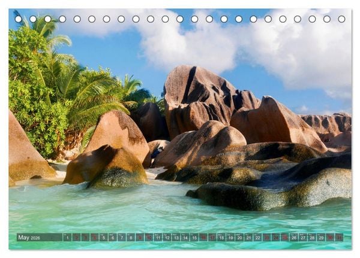Select day 6 in calendar strip
The height and width of the screenshot is (258, 360).
pos(113,238)
